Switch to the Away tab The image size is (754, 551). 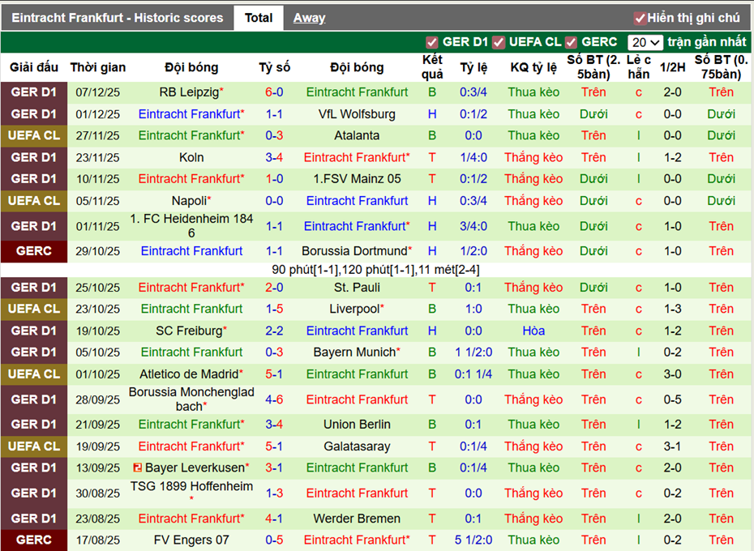[x=309, y=18]
